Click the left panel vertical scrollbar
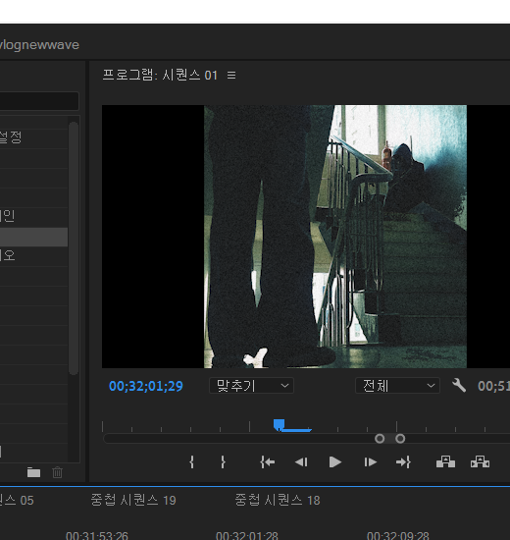The height and width of the screenshot is (540, 510). [74, 248]
